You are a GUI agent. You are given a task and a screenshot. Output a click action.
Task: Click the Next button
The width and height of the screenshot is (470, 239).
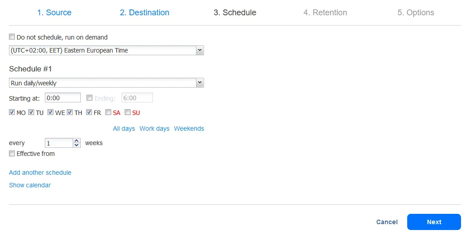(434, 222)
